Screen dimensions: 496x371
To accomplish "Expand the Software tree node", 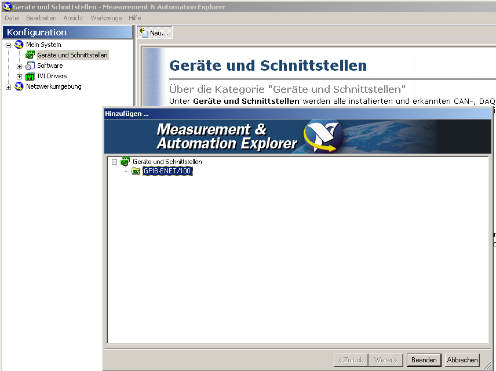I will [19, 66].
